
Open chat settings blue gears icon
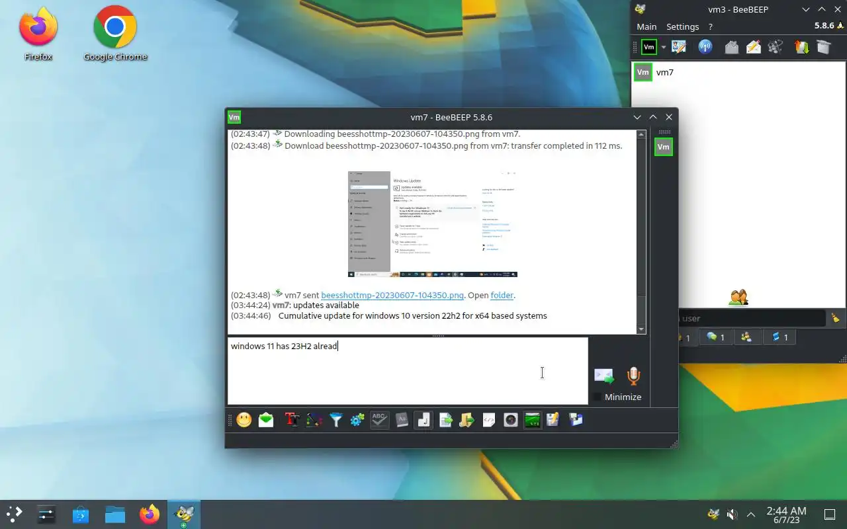(x=357, y=420)
